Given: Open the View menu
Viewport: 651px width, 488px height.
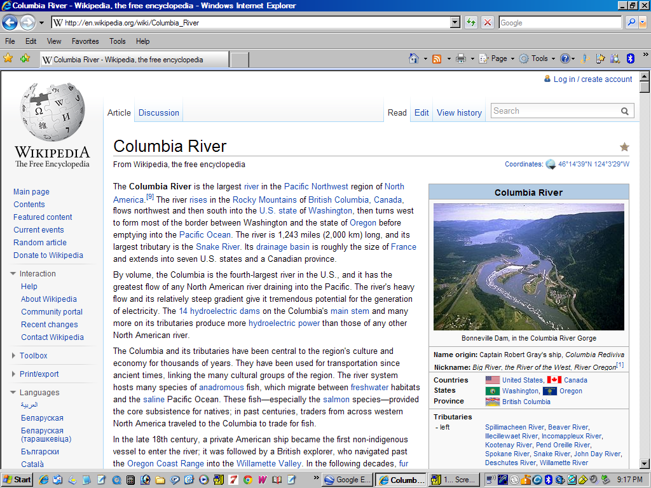Looking at the screenshot, I should [54, 41].
